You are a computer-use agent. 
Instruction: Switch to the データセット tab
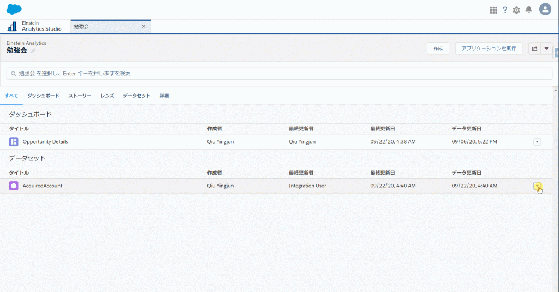[x=136, y=96]
